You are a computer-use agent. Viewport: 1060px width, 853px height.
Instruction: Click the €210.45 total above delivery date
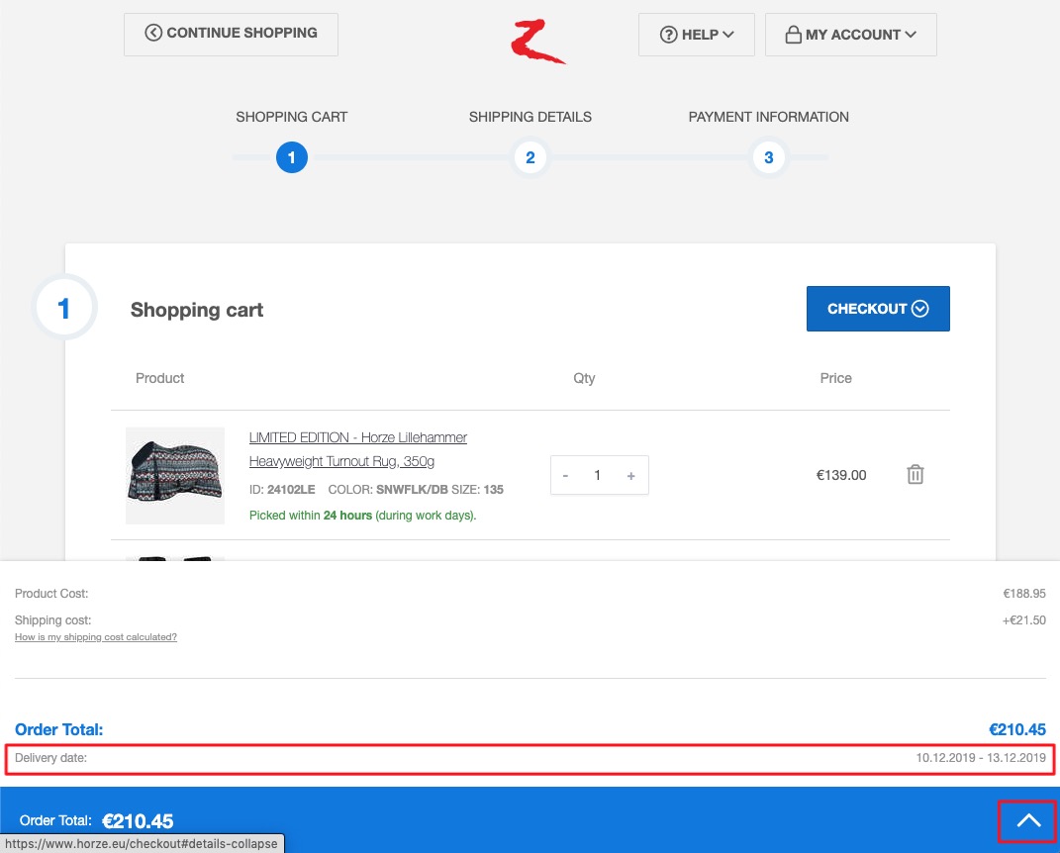pos(1017,730)
